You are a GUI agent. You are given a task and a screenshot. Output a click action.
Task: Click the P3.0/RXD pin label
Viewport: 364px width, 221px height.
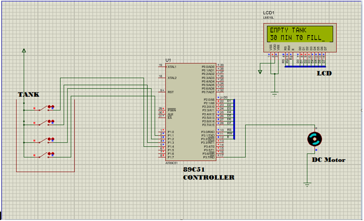coord(208,132)
